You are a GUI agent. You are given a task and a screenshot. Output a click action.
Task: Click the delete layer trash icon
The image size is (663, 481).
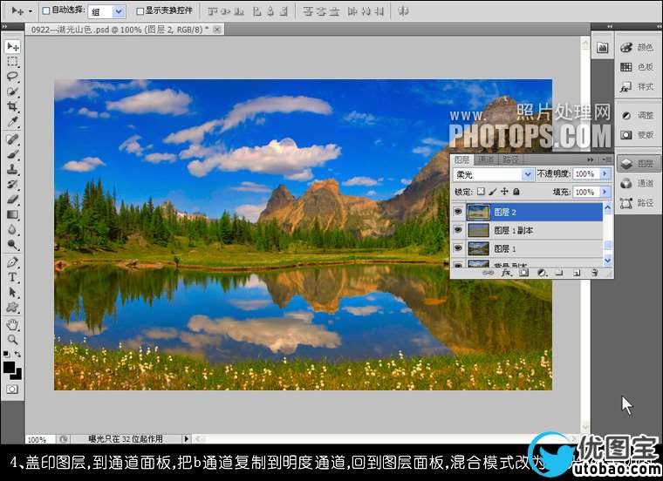(x=593, y=273)
